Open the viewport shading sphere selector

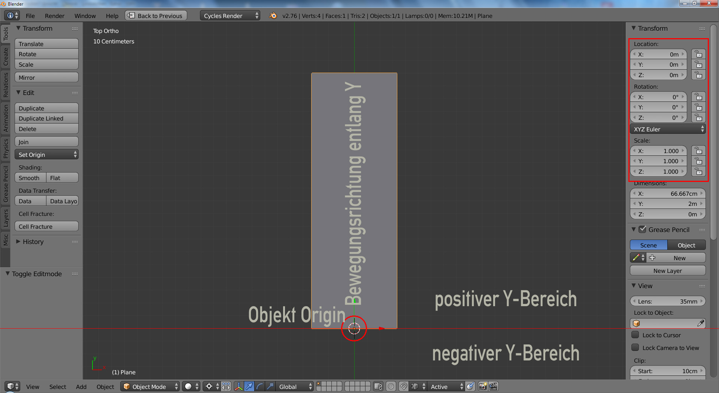coord(191,387)
